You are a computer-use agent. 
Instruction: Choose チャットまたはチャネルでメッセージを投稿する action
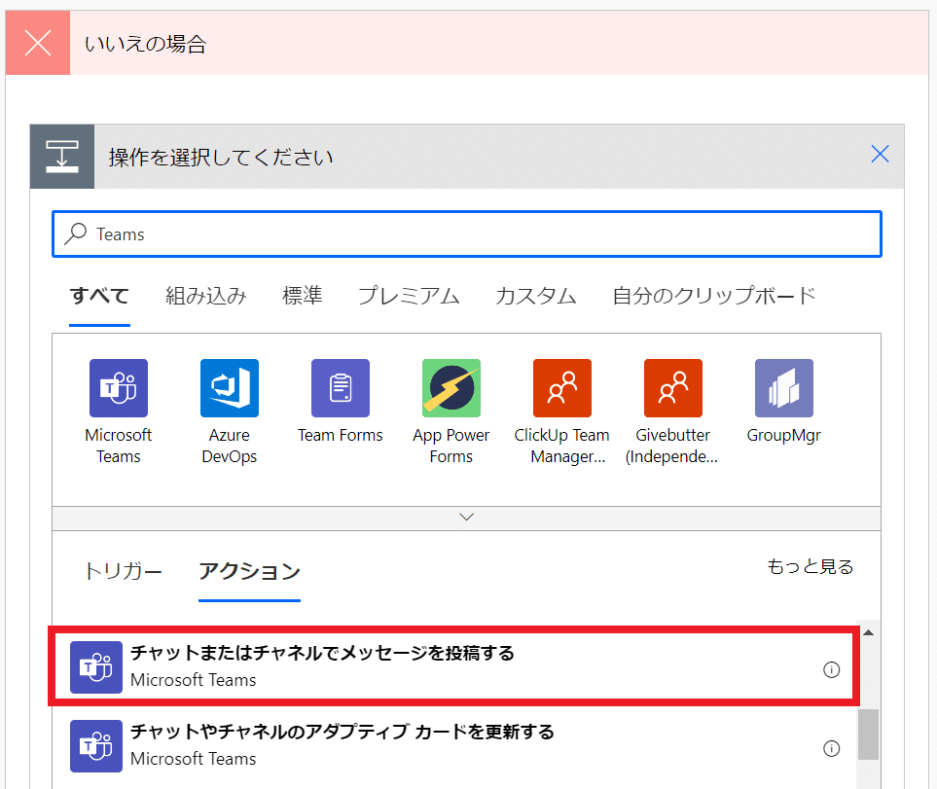pyautogui.click(x=454, y=666)
